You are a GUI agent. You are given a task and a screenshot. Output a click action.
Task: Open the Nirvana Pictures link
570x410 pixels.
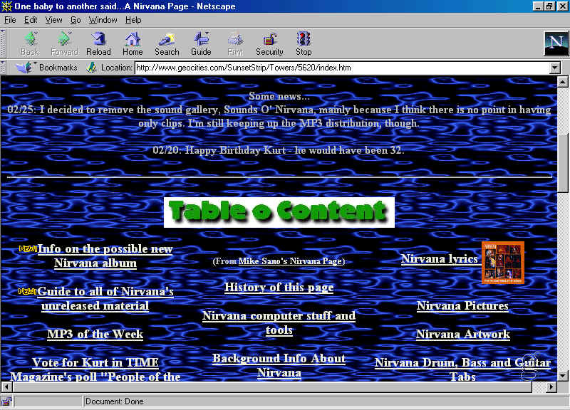[x=462, y=306]
